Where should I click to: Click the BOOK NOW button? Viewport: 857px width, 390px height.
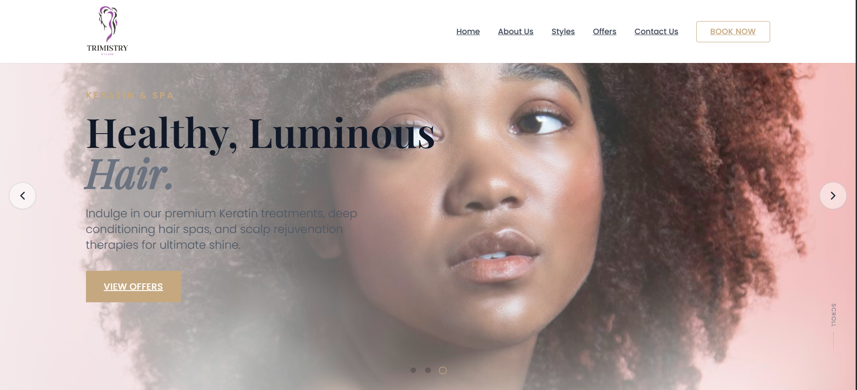click(x=733, y=31)
